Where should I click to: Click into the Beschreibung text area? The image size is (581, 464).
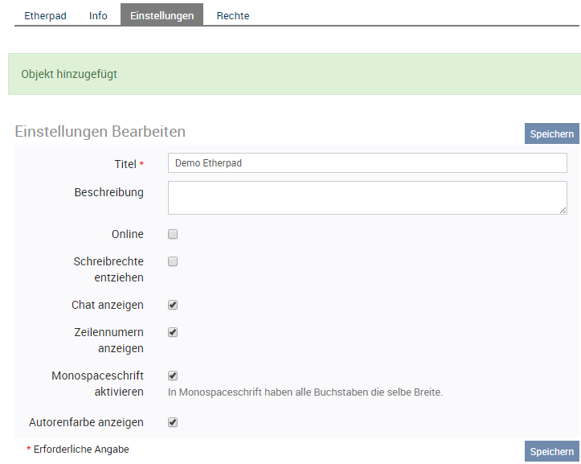click(x=367, y=198)
